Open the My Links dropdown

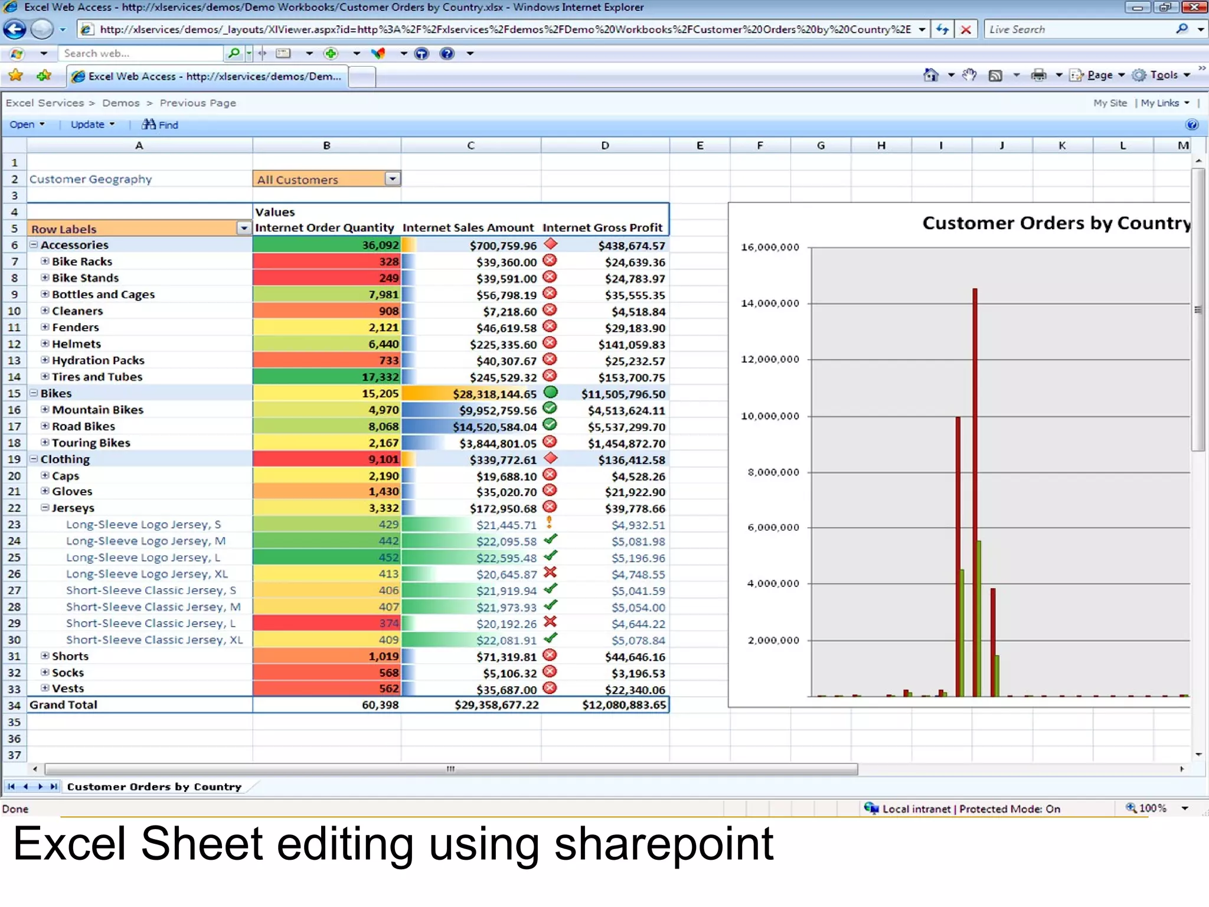[x=1165, y=103]
